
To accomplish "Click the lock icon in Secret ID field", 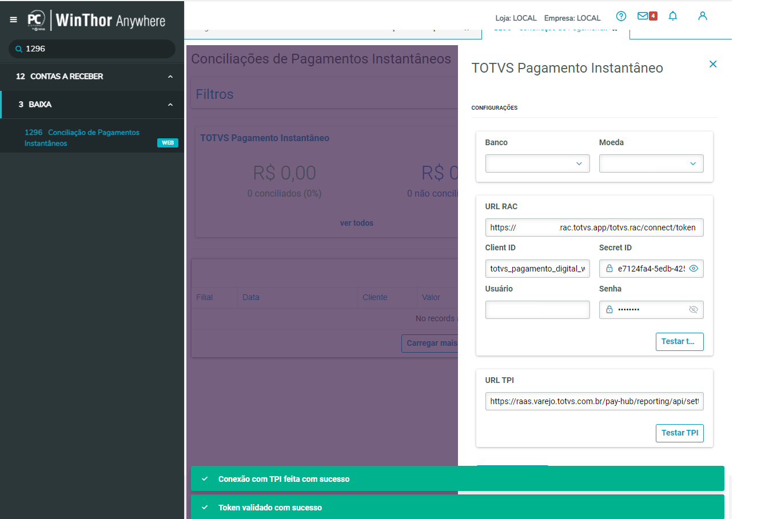I will pyautogui.click(x=609, y=268).
